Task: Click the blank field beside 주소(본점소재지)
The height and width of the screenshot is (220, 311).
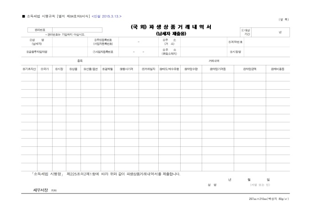Action: (x=204, y=52)
